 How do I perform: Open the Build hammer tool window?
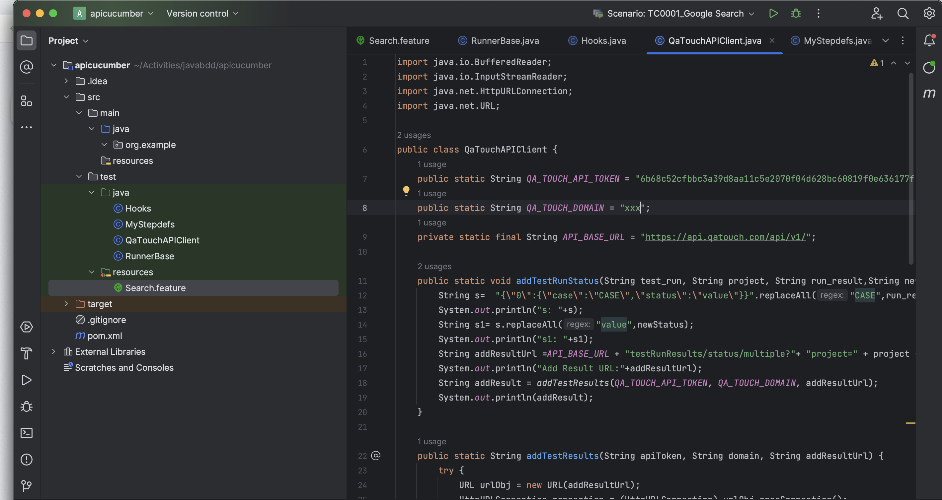click(26, 353)
